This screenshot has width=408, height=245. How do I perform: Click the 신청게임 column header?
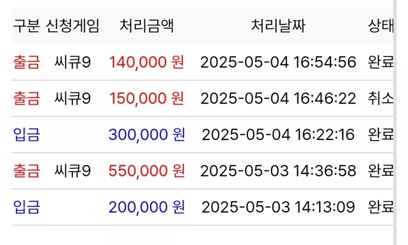pyautogui.click(x=72, y=26)
